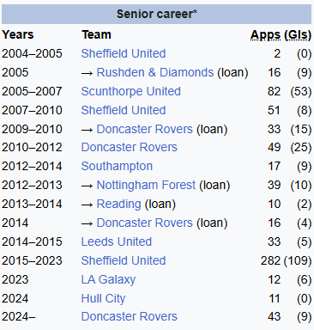Open the Nottingham Forest link
Image resolution: width=314 pixels, height=330 pixels.
pos(146,185)
